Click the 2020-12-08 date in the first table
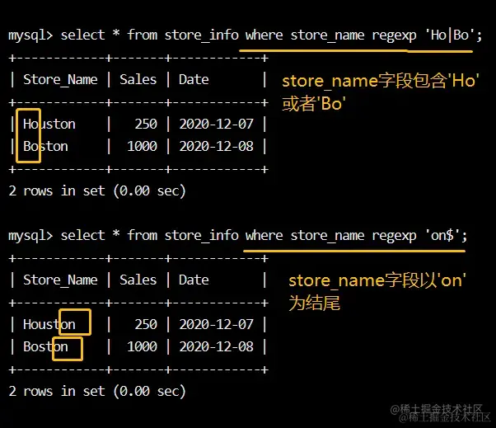Image resolution: width=496 pixels, height=428 pixels. click(217, 147)
